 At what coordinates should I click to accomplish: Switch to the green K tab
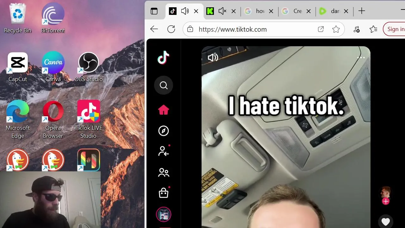pyautogui.click(x=210, y=11)
